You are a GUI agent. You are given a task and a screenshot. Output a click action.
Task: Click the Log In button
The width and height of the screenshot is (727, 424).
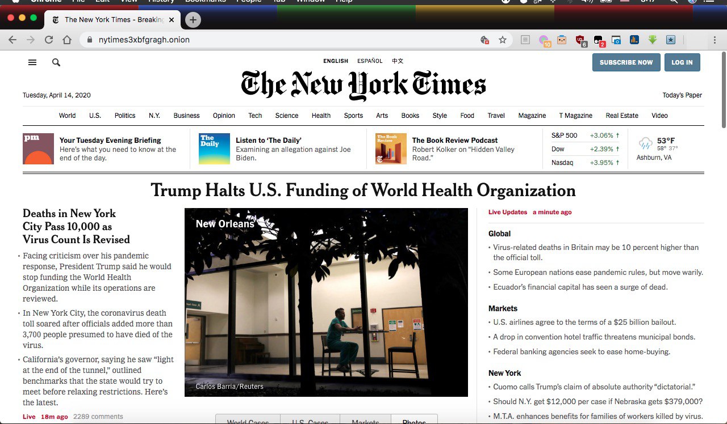(682, 62)
